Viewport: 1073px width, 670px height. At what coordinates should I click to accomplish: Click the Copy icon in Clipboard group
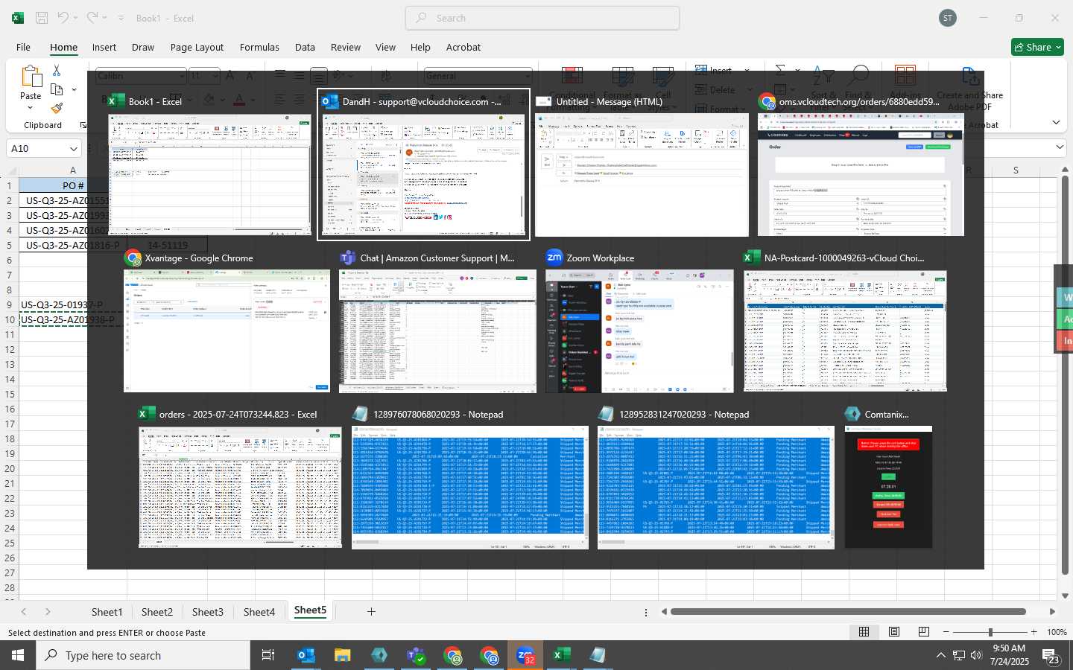click(57, 89)
